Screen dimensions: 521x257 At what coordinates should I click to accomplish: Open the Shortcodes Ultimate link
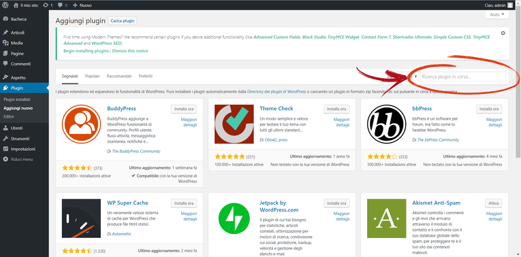tap(412, 37)
